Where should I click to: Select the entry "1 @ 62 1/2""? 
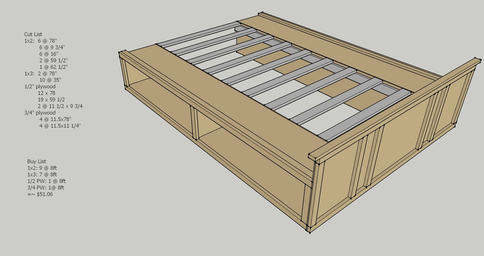[x=54, y=67]
